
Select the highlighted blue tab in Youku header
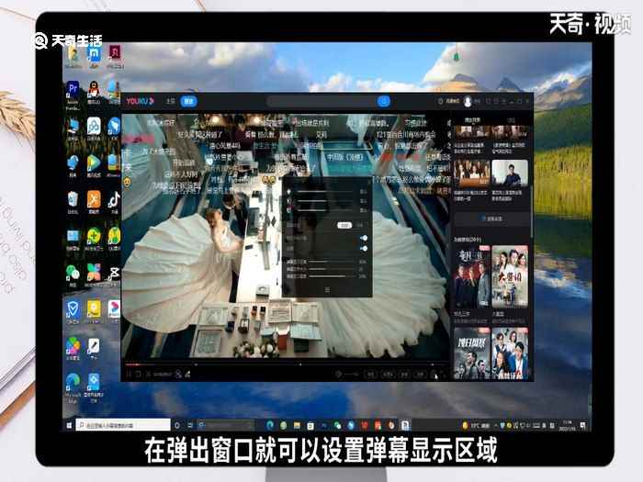[188, 101]
